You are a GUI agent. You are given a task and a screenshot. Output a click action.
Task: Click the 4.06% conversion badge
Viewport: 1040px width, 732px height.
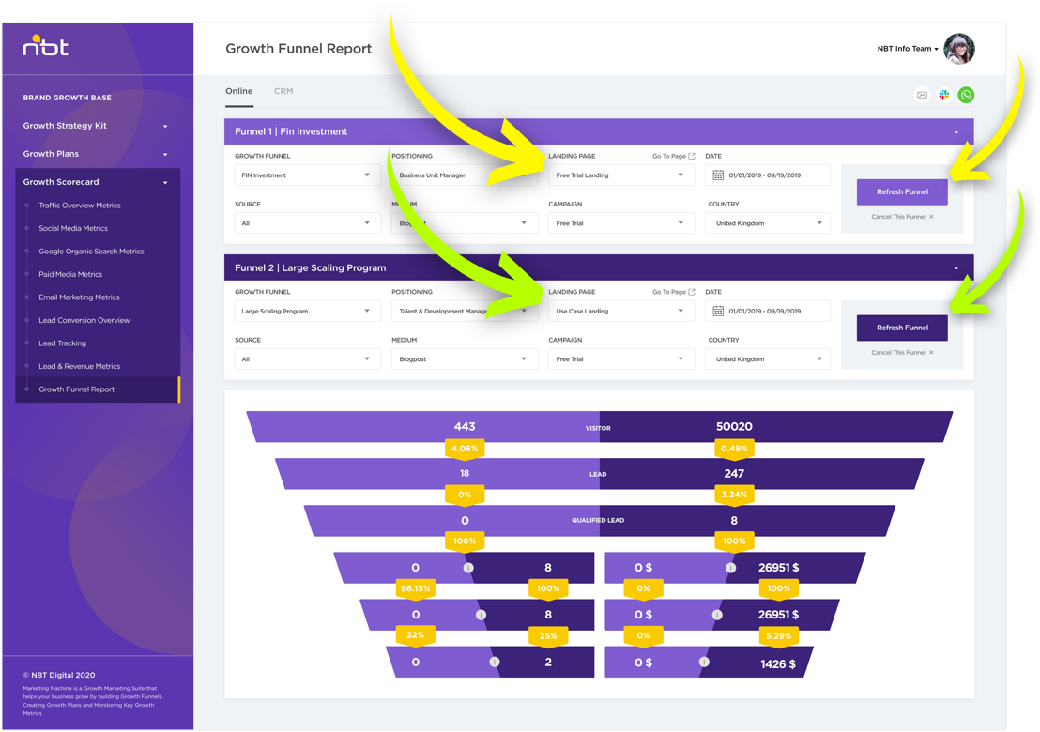[x=465, y=449]
